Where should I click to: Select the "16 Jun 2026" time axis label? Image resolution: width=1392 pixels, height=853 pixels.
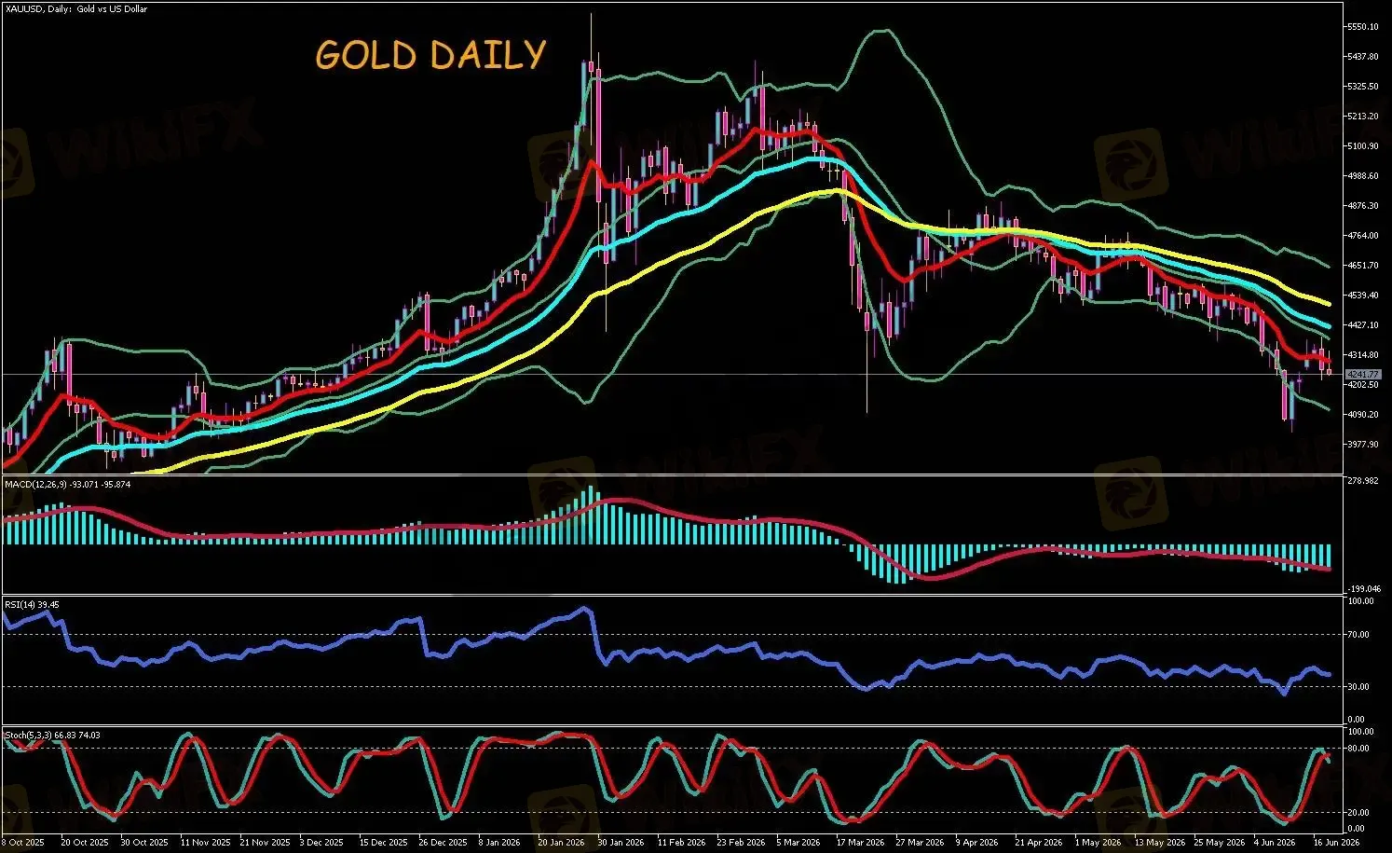pyautogui.click(x=1336, y=843)
